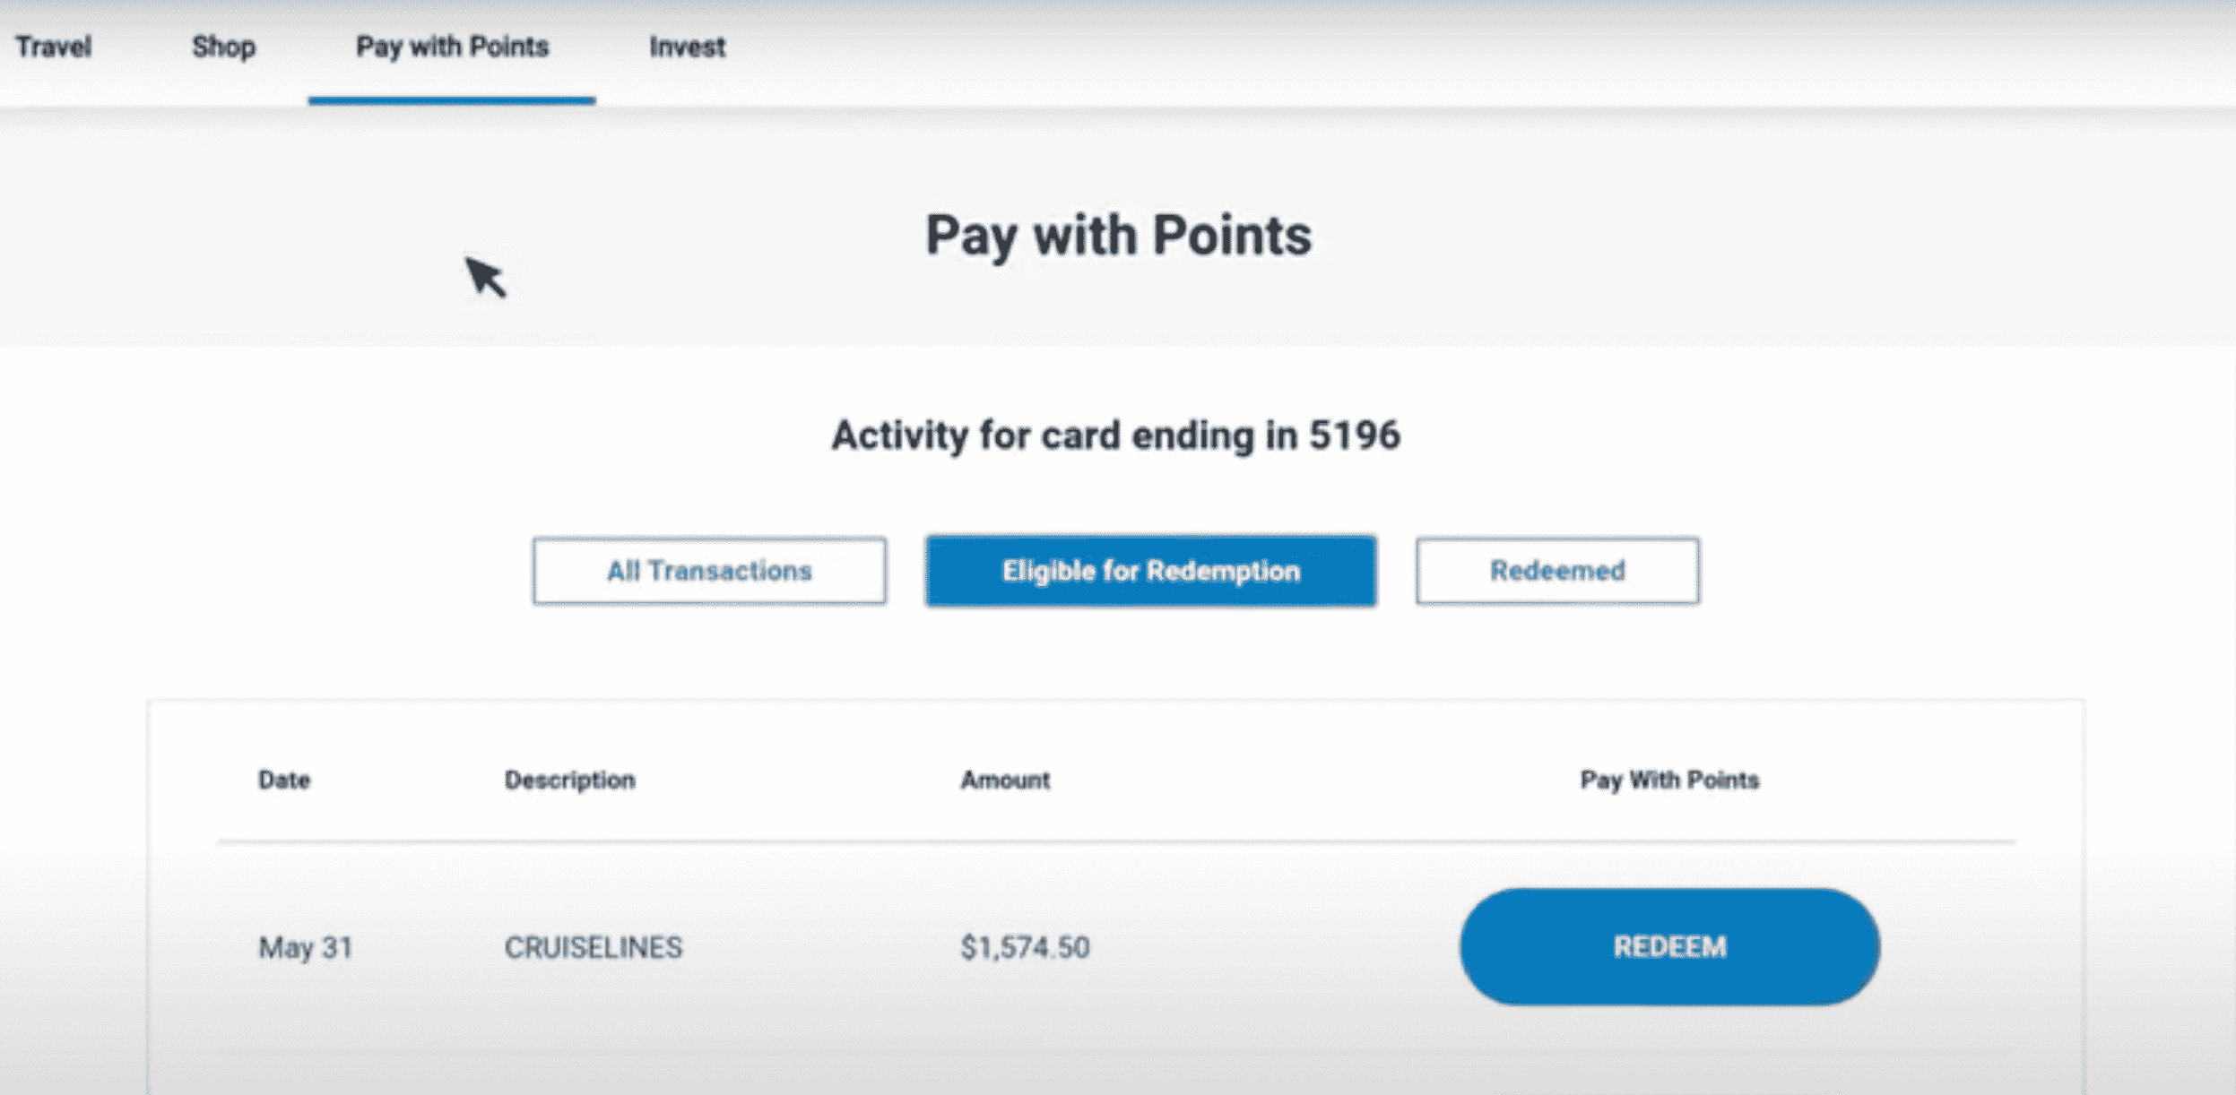Click the Pay with Points page title

[1118, 236]
